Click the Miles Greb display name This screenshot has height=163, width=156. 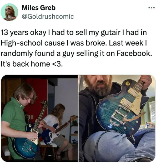(x=39, y=8)
